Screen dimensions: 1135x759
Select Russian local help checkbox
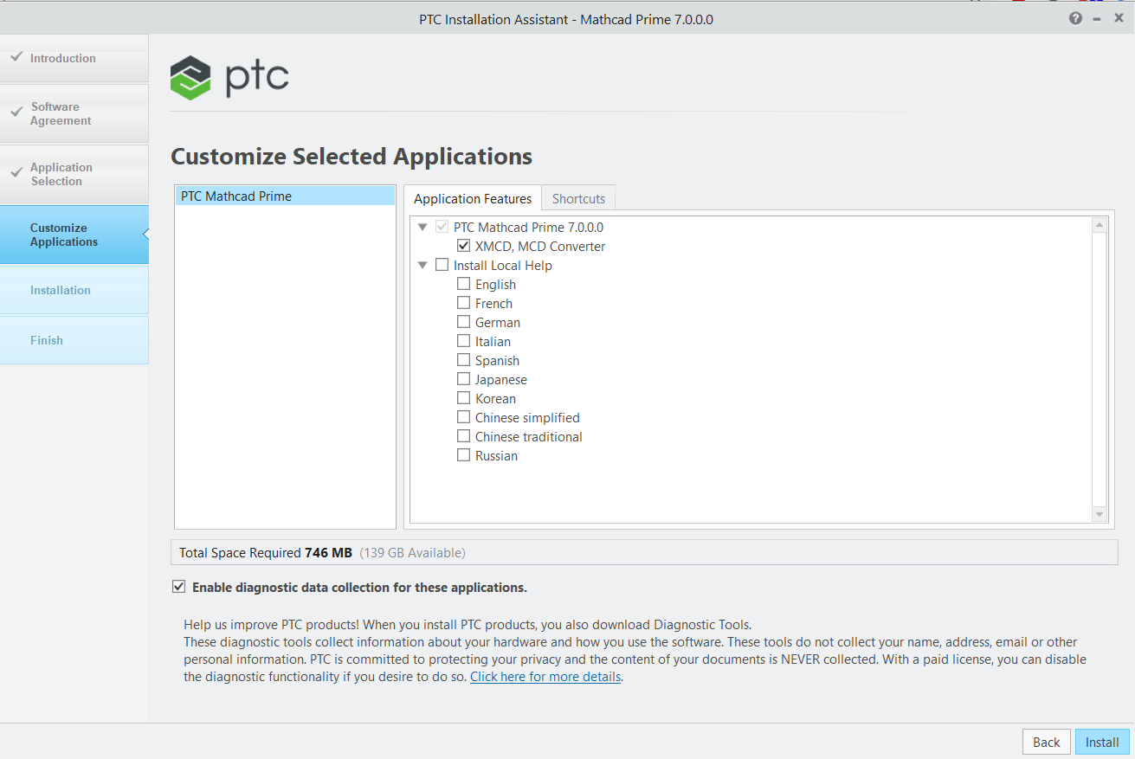(x=464, y=456)
